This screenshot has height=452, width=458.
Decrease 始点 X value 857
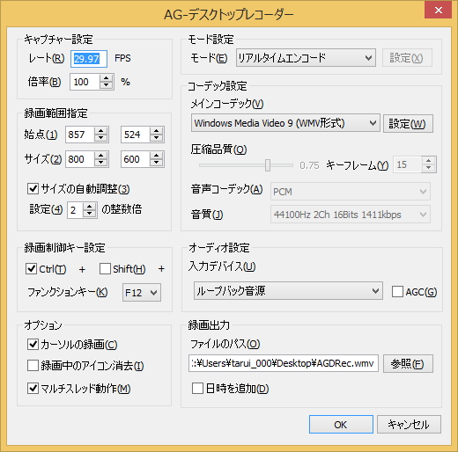click(100, 138)
